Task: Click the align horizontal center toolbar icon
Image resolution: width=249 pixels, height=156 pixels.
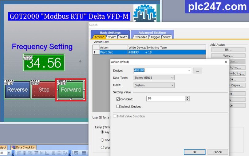Action: click(x=25, y=153)
